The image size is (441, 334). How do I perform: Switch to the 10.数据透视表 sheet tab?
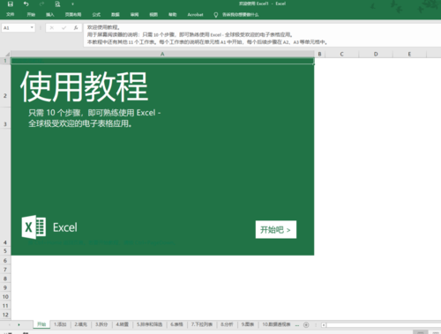tap(276, 324)
